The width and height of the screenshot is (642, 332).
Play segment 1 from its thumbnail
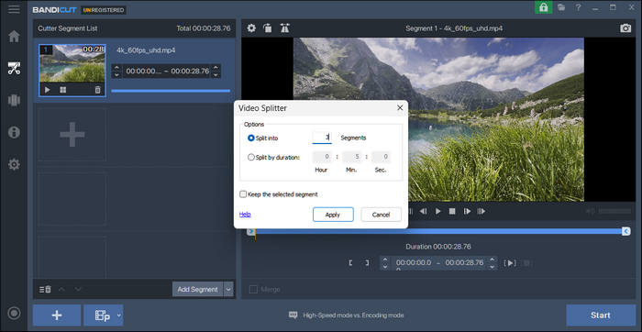(48, 90)
